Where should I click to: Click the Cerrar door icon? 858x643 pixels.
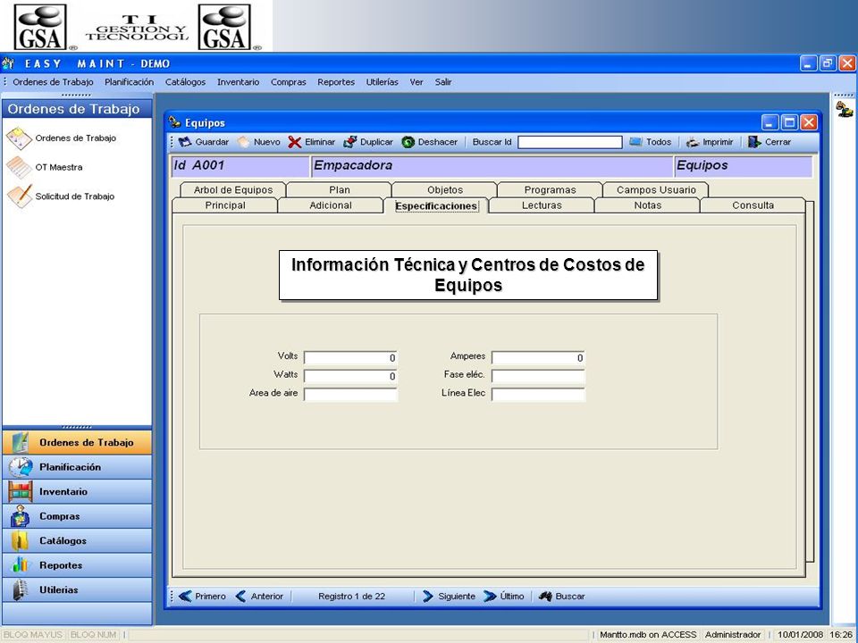pyautogui.click(x=754, y=142)
